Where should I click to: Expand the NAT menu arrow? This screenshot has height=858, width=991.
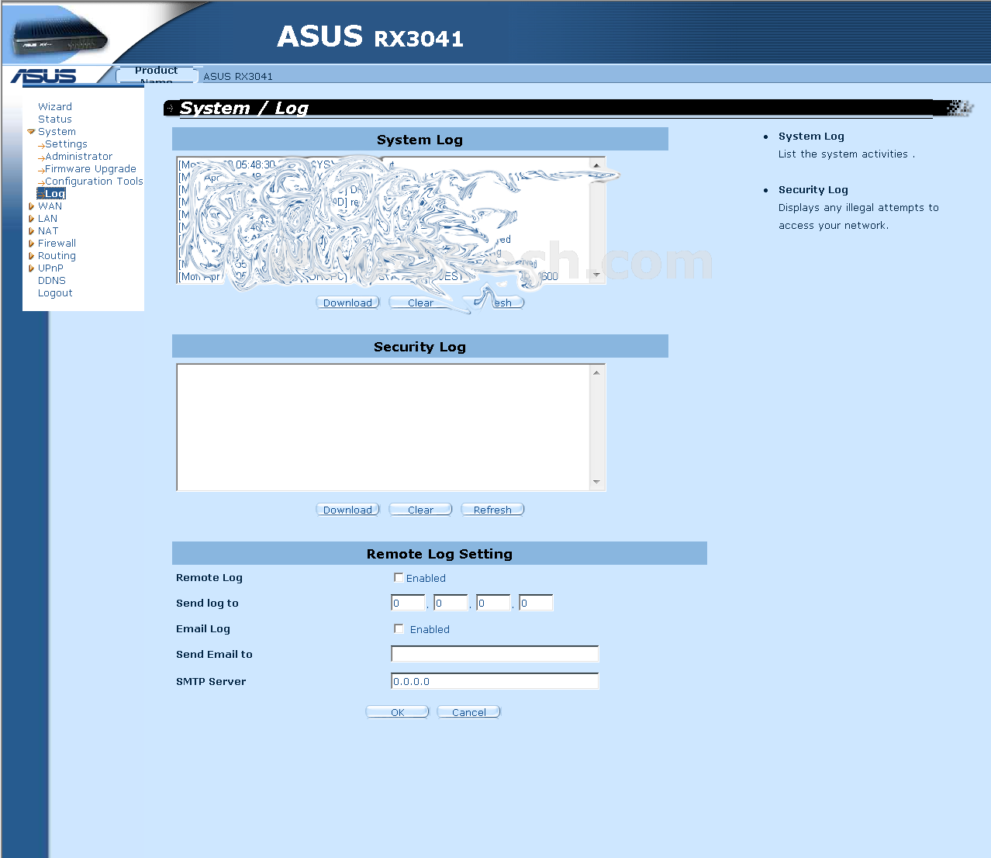point(31,231)
